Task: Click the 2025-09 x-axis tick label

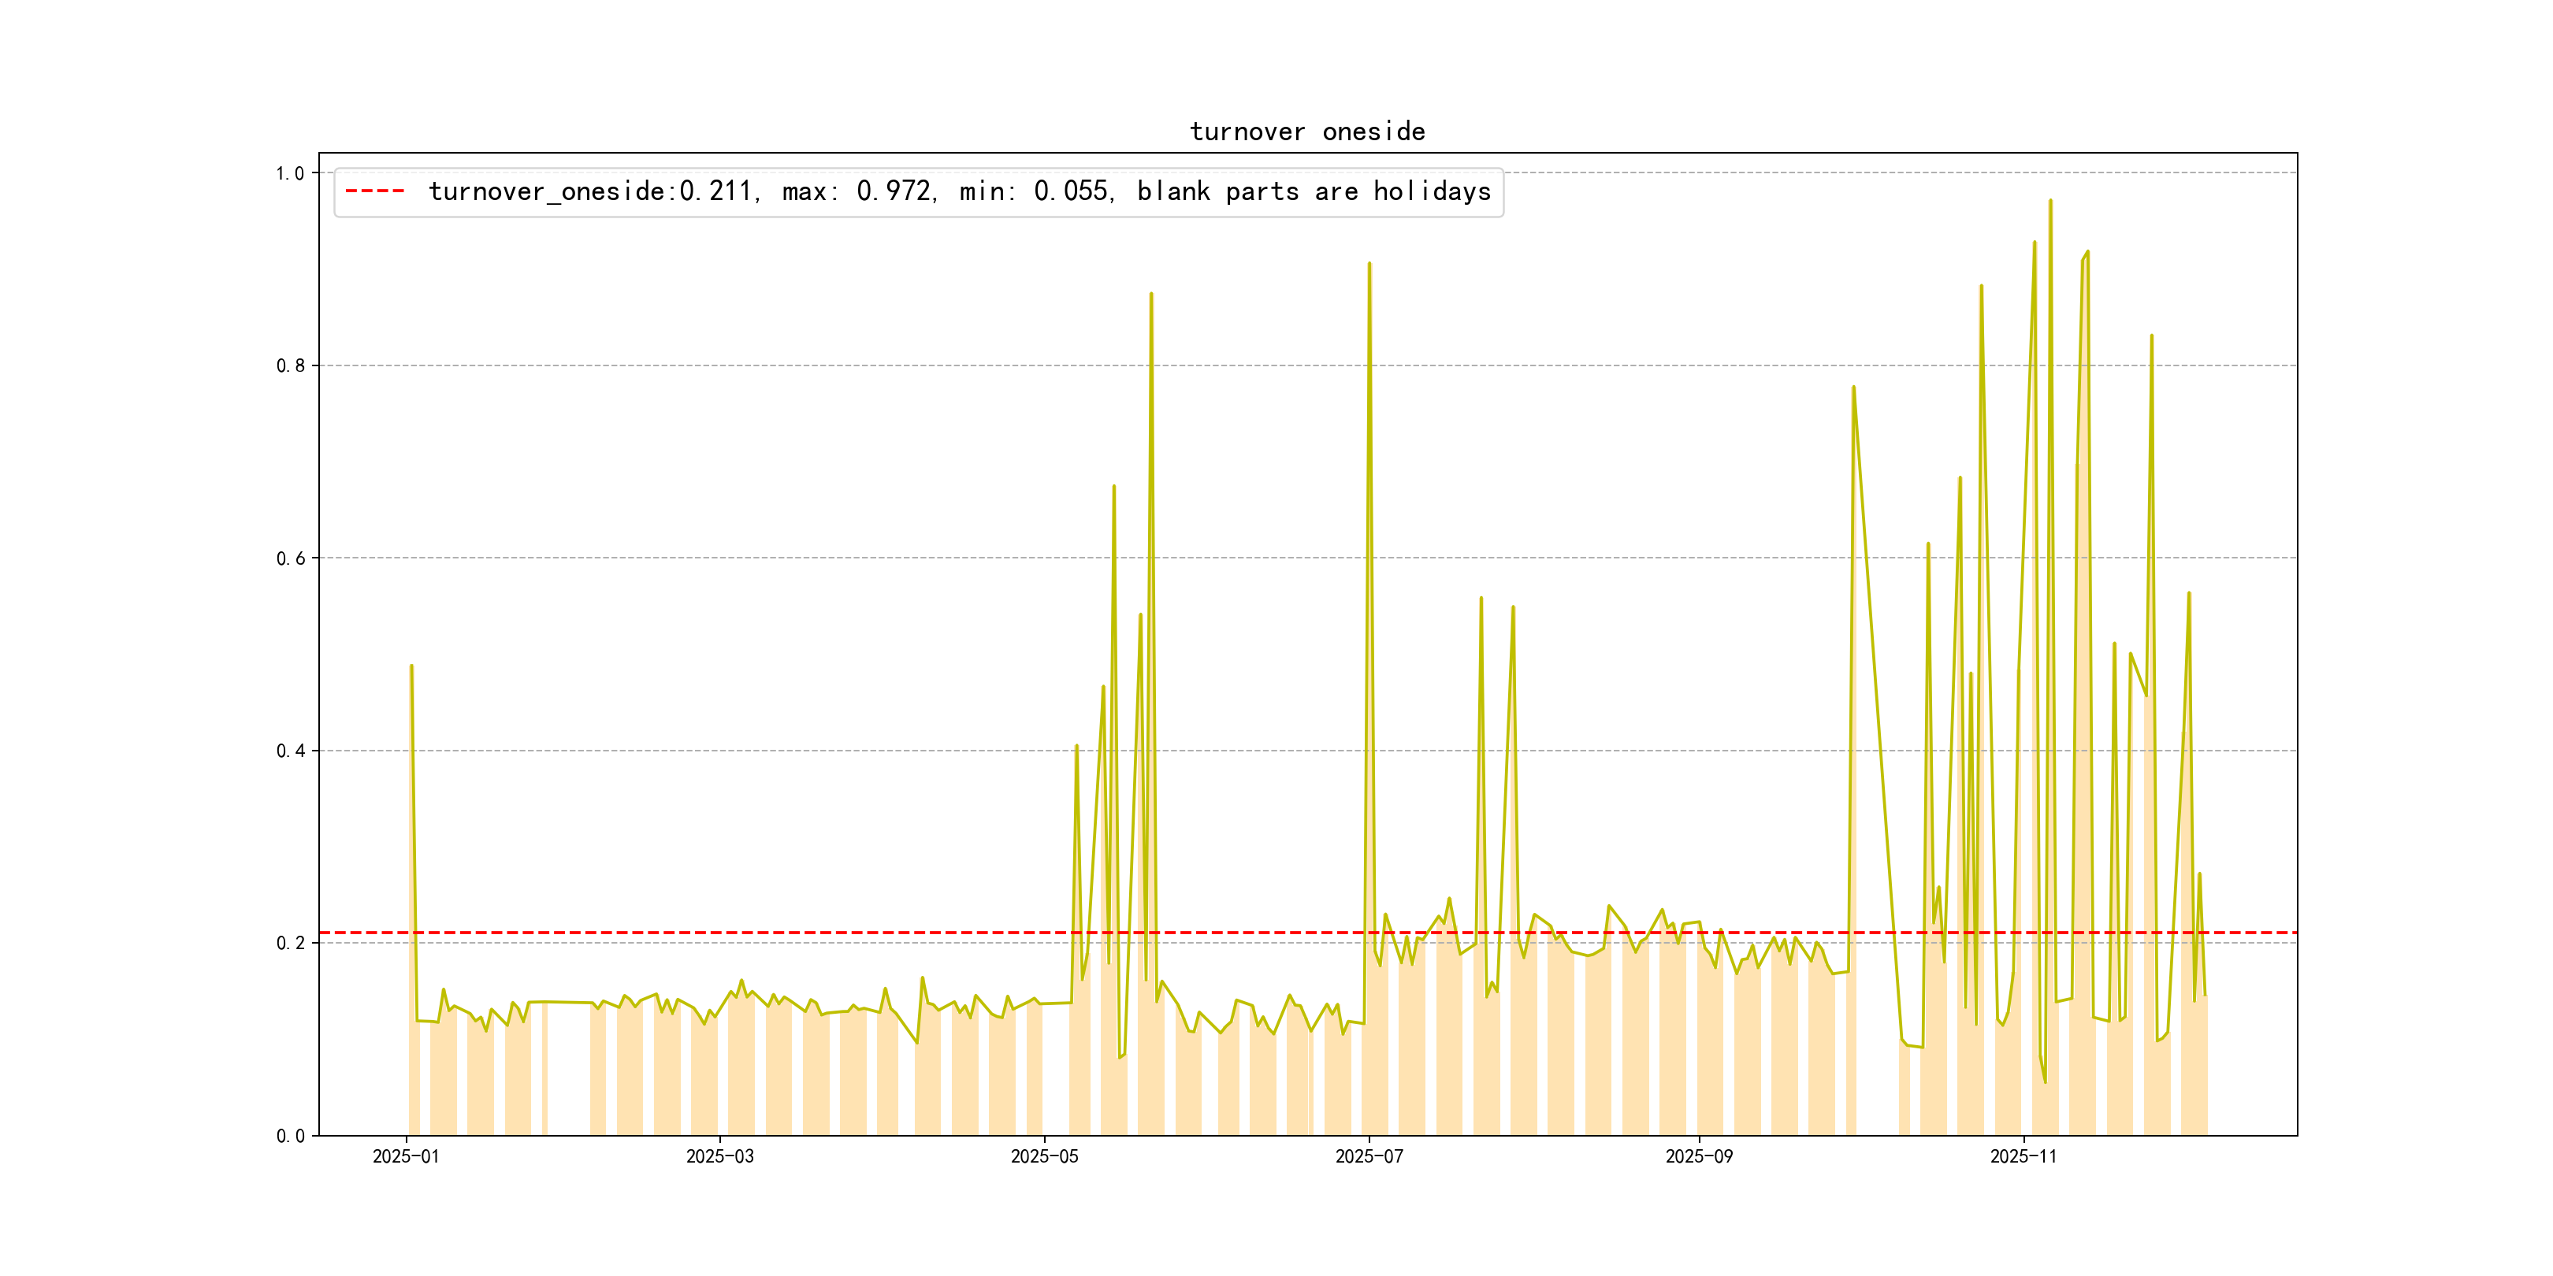Action: [x=1699, y=1156]
